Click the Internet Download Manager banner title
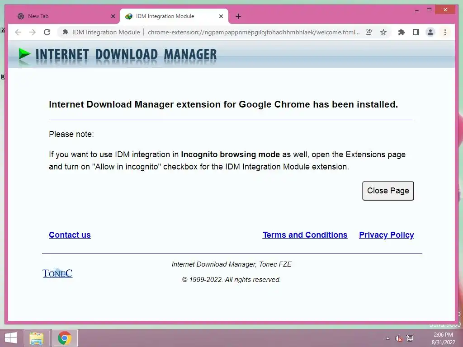The width and height of the screenshot is (463, 347). (126, 55)
